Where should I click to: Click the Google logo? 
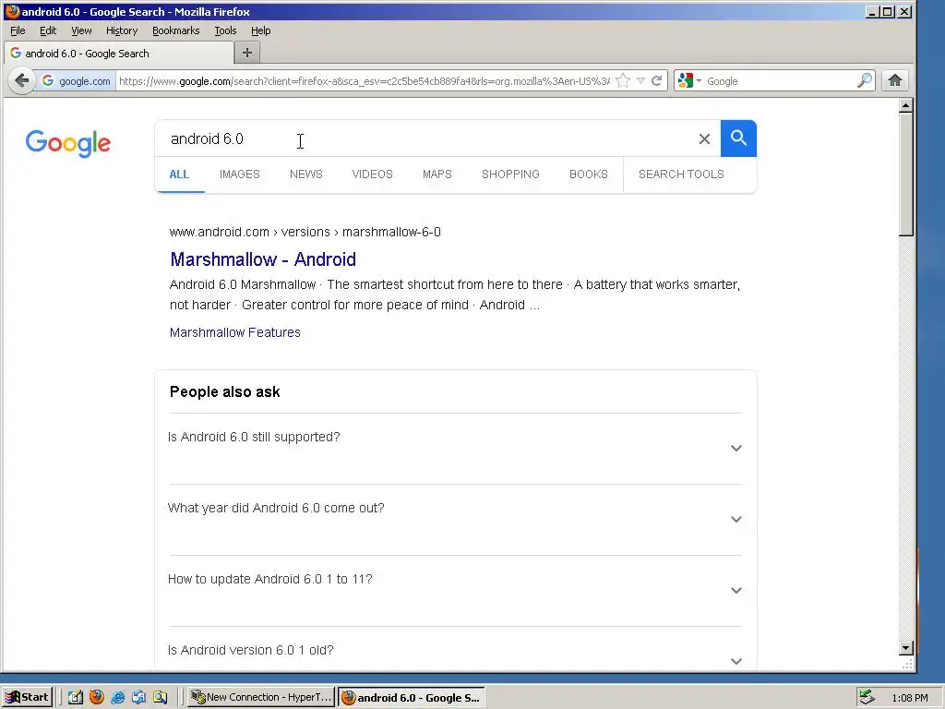68,143
